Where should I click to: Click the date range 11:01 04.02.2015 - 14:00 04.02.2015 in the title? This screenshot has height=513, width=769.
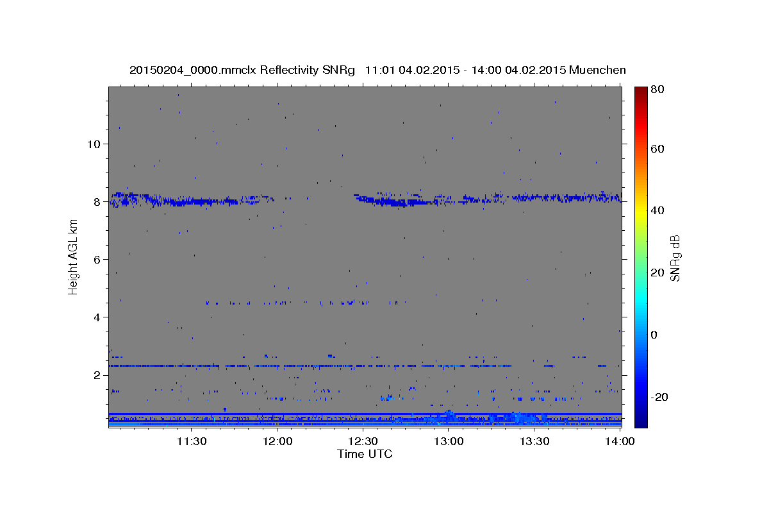[464, 70]
